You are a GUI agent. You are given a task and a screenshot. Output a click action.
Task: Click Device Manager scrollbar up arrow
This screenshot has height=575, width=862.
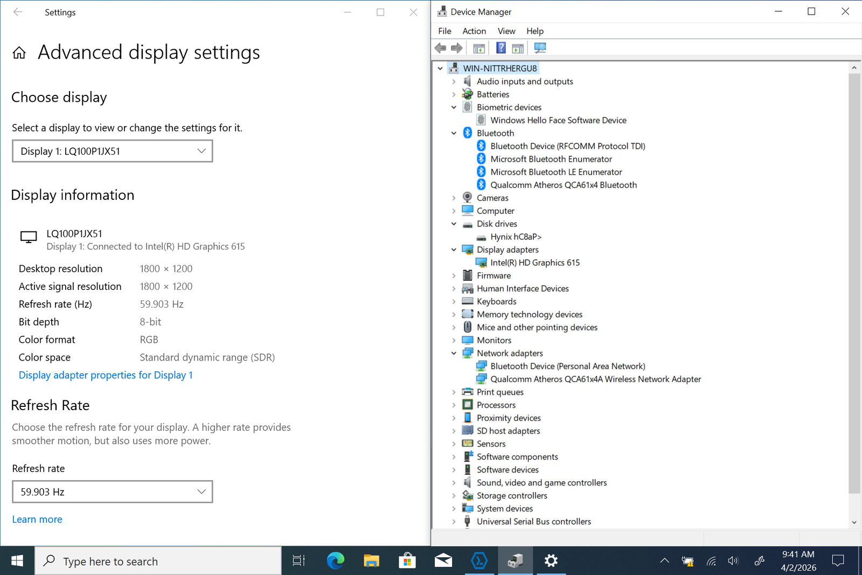[854, 68]
